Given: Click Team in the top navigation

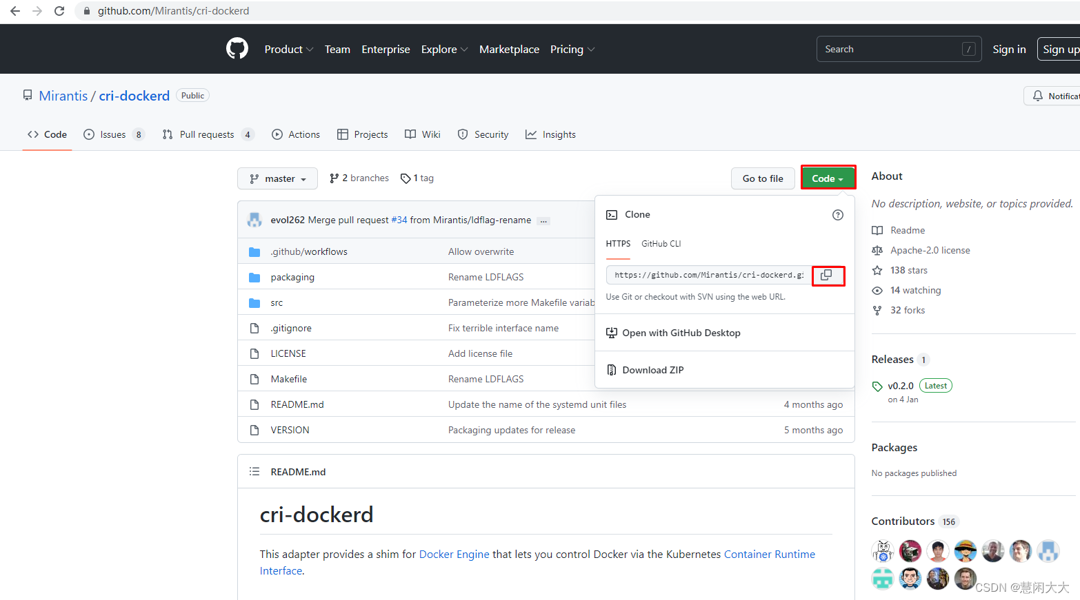Looking at the screenshot, I should click(337, 50).
